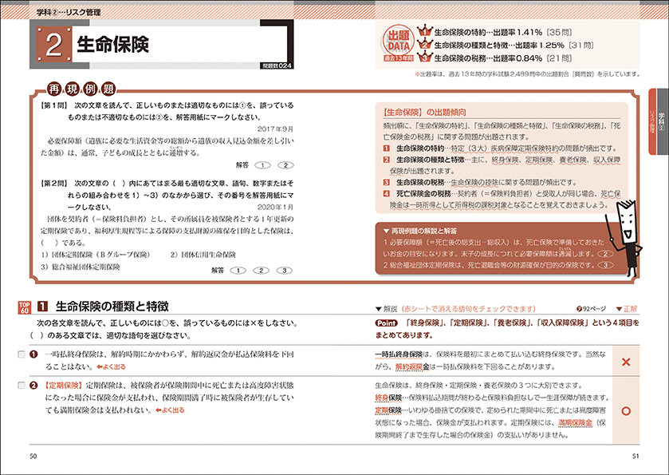The width and height of the screenshot is (669, 475).
Task: Tick the checkbox beside question ❶ 一時払終身保険
Action: (x=22, y=354)
